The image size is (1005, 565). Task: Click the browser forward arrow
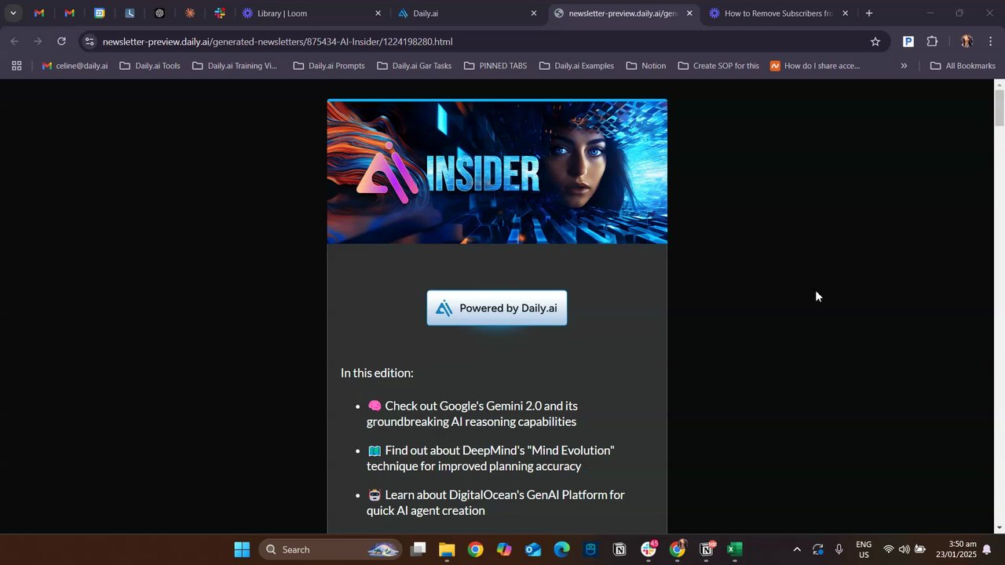[x=38, y=42]
